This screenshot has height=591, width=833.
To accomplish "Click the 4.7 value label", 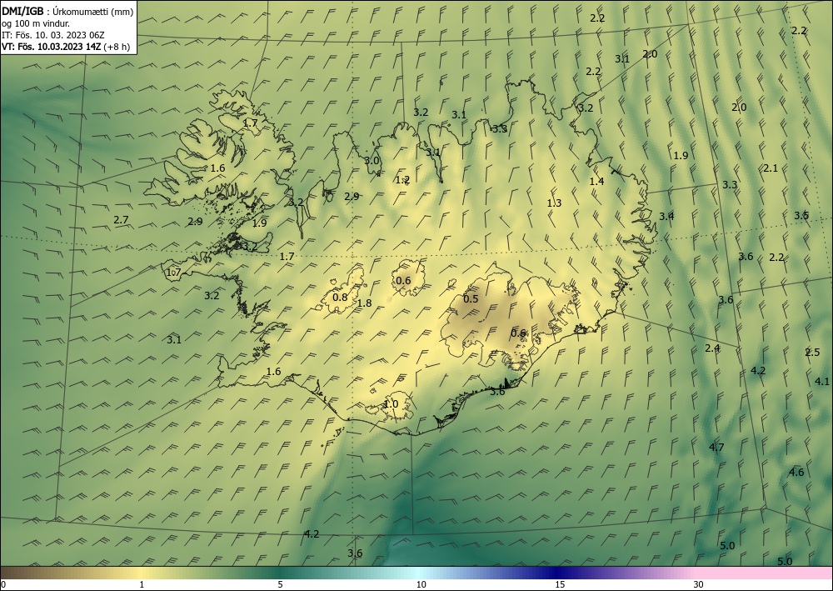I will 716,447.
